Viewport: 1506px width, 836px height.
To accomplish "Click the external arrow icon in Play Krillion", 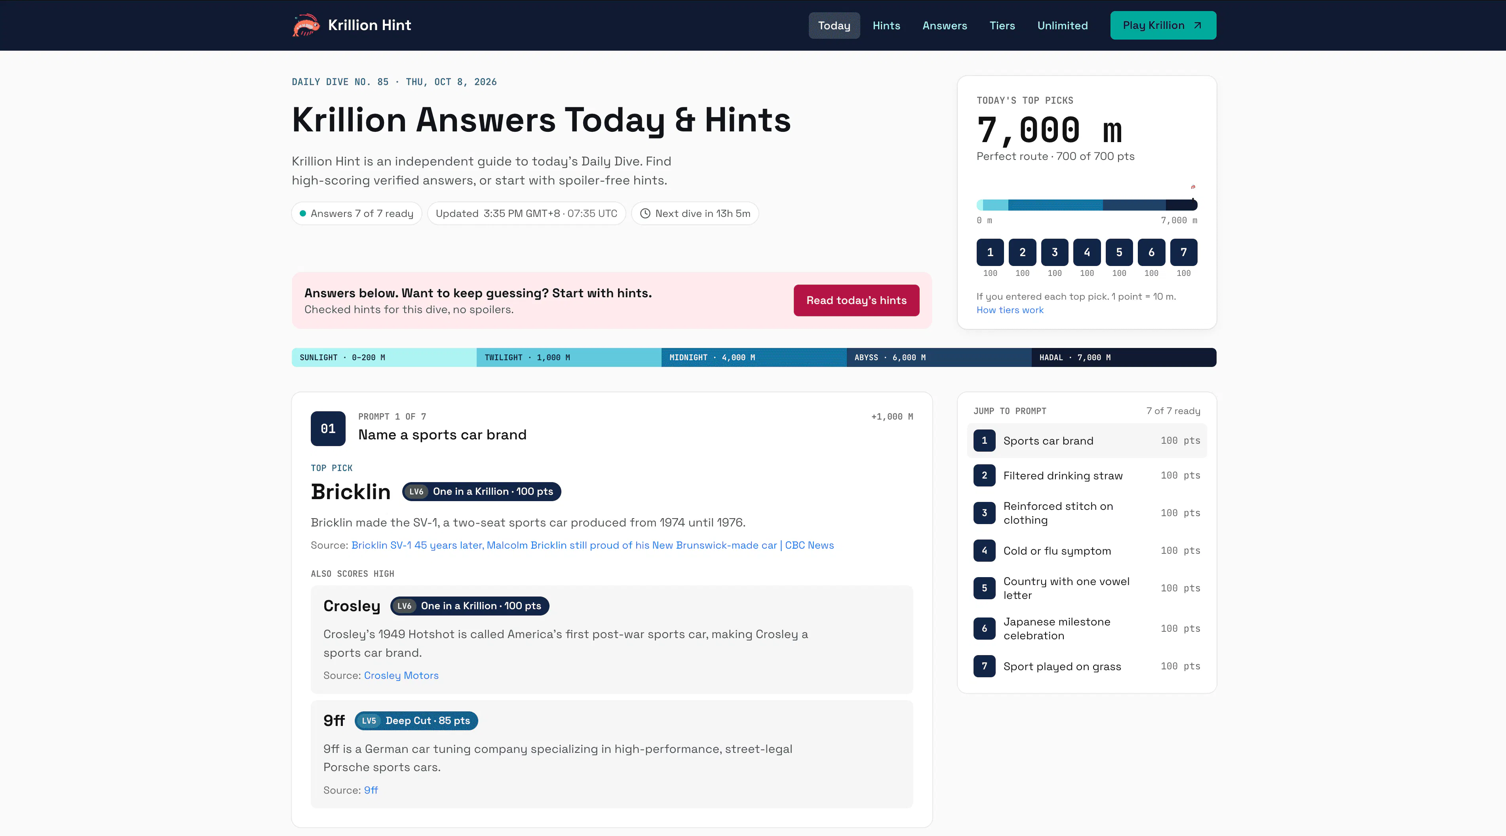I will (x=1197, y=25).
